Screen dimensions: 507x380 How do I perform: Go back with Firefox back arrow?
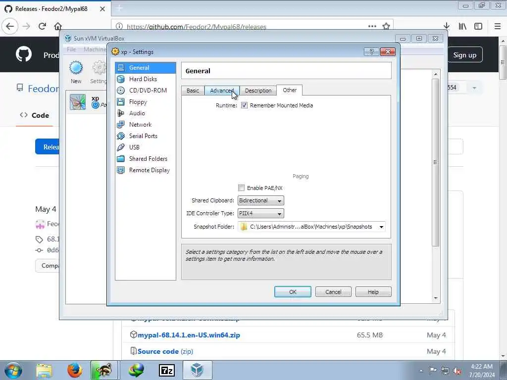click(10, 26)
